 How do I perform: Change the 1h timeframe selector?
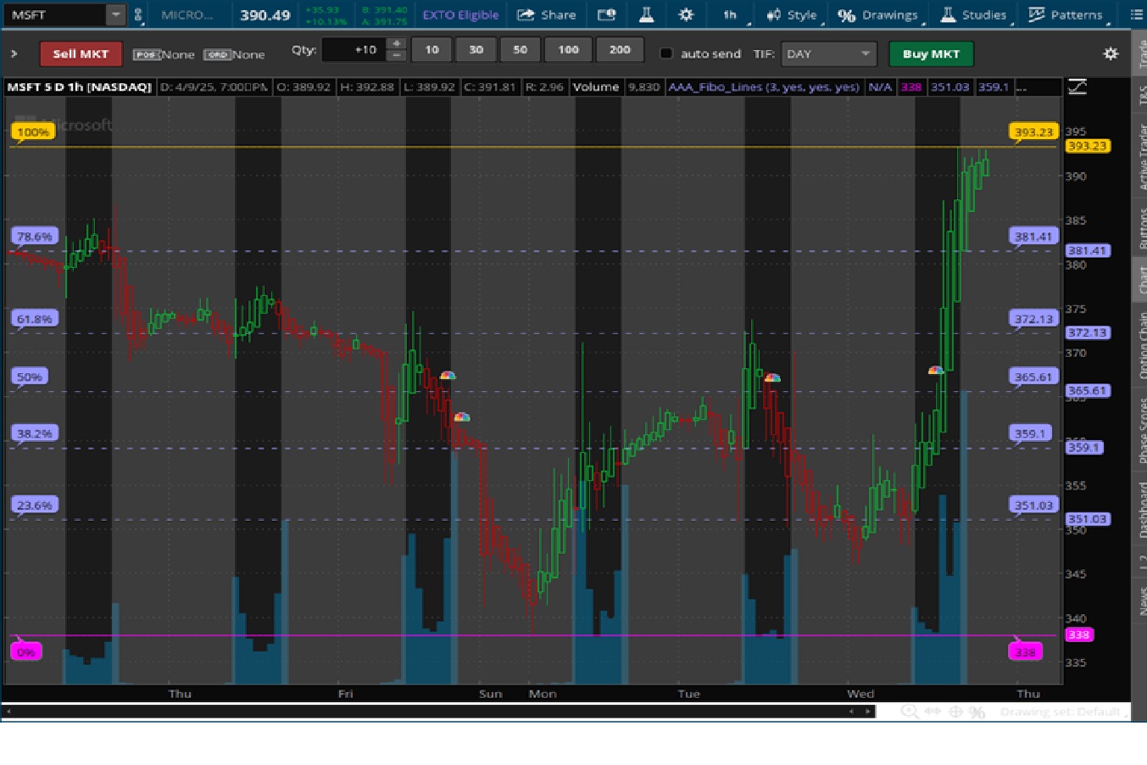coord(730,14)
